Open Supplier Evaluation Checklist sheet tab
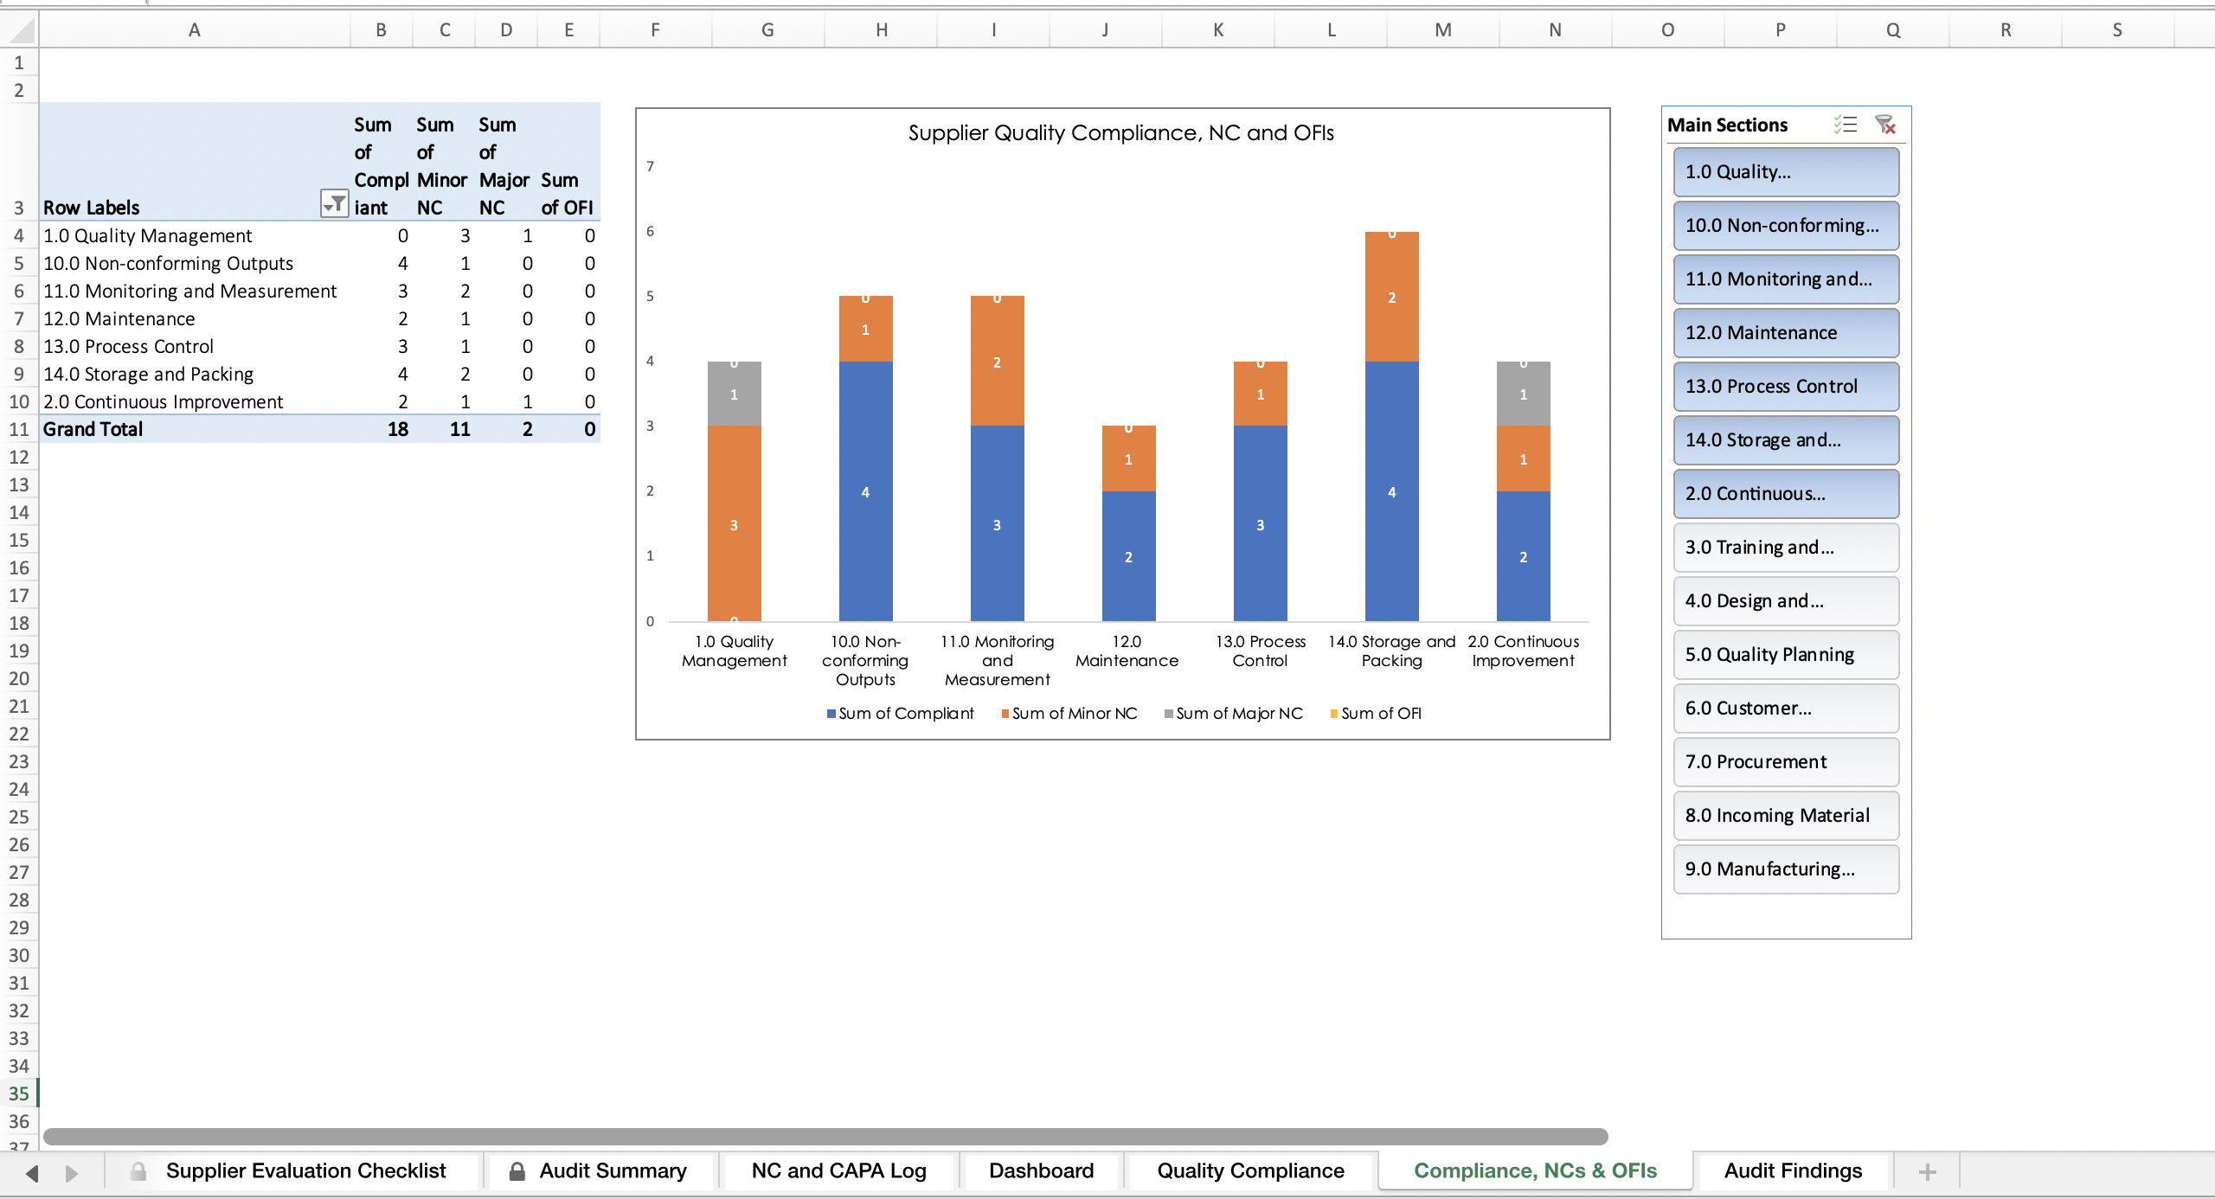The width and height of the screenshot is (2215, 1199). pos(292,1170)
